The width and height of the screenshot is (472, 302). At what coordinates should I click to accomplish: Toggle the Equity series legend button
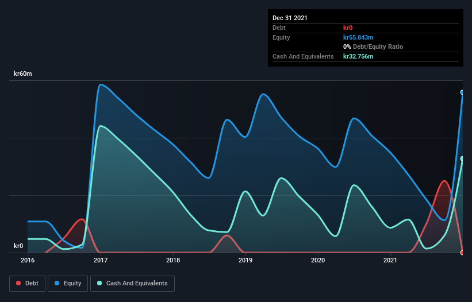[68, 284]
